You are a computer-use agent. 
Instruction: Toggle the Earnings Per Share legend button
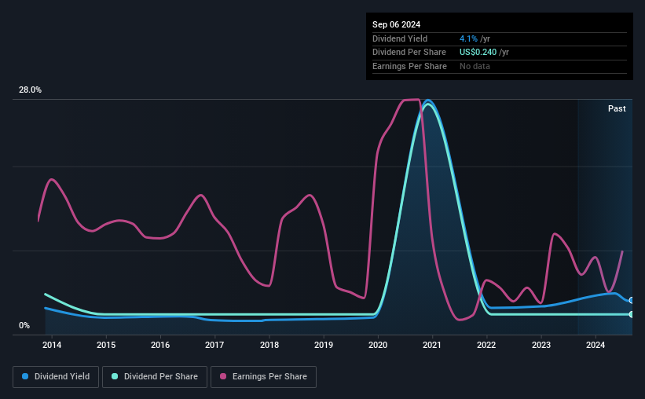[263, 377]
